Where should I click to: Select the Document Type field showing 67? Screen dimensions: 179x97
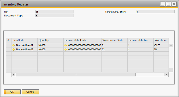click(55, 15)
